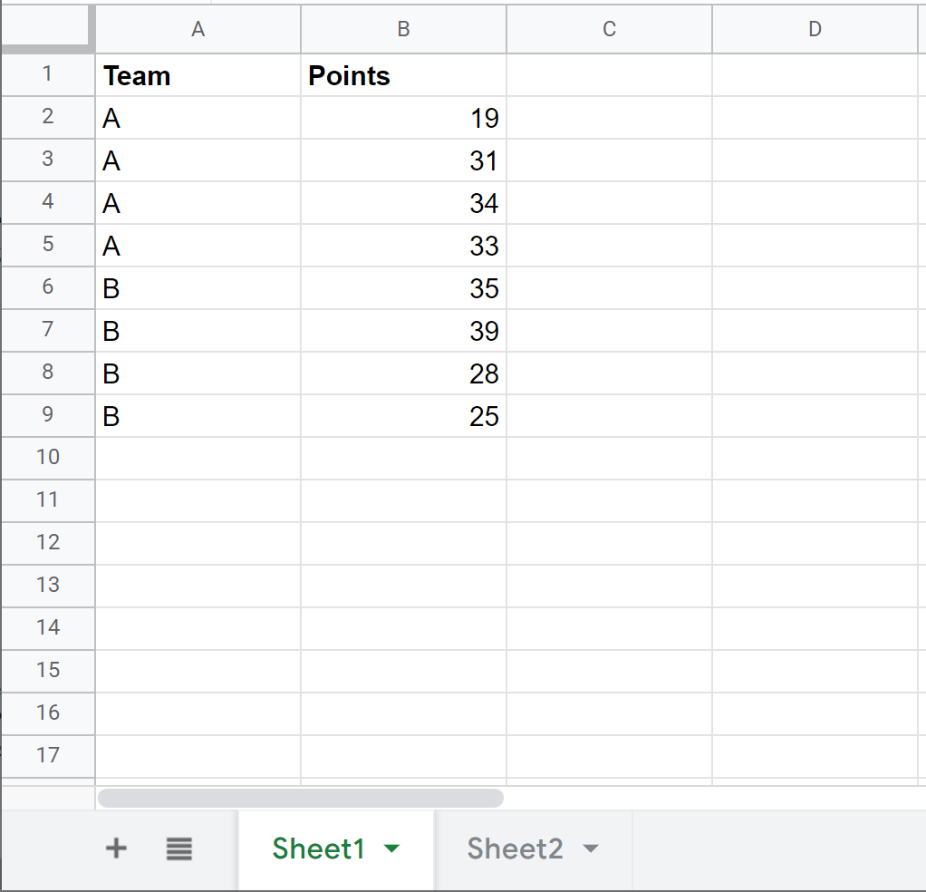Screen dimensions: 926x892
Task: Open the Sheet1 tab dropdown arrow
Action: coord(391,848)
